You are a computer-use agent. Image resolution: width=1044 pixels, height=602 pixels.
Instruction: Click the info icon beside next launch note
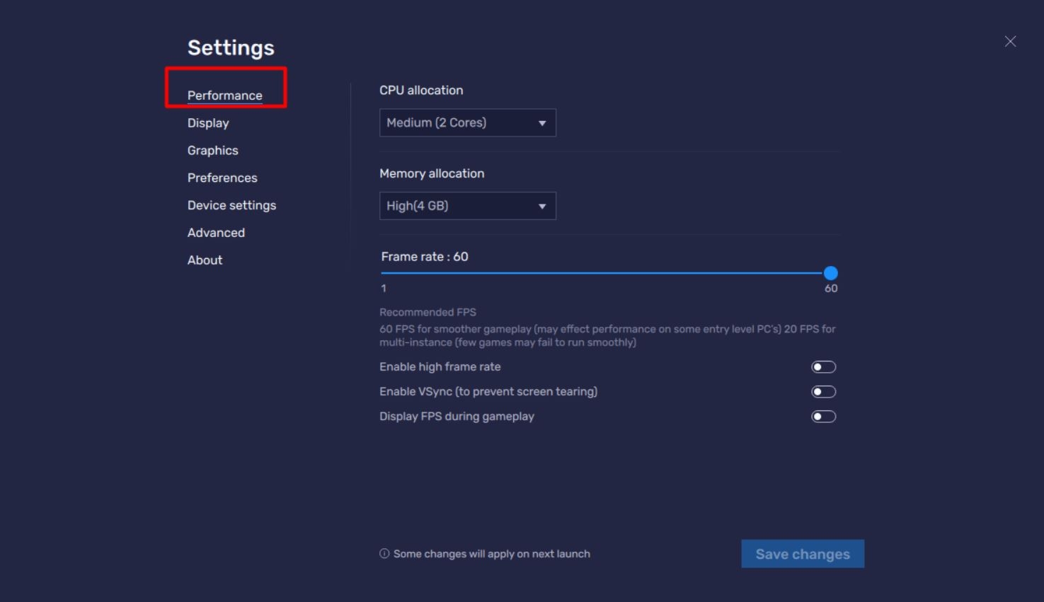pyautogui.click(x=384, y=554)
